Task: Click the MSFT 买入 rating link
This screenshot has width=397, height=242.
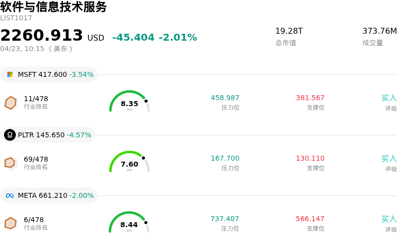Action: coord(389,98)
